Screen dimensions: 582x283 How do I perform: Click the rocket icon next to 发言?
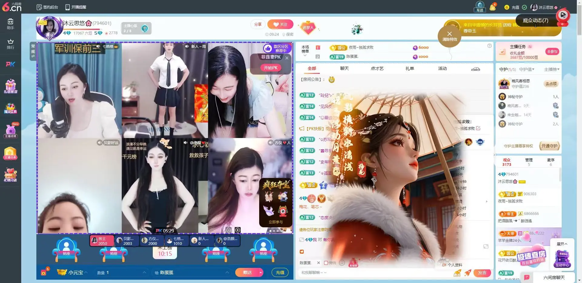tap(468, 273)
